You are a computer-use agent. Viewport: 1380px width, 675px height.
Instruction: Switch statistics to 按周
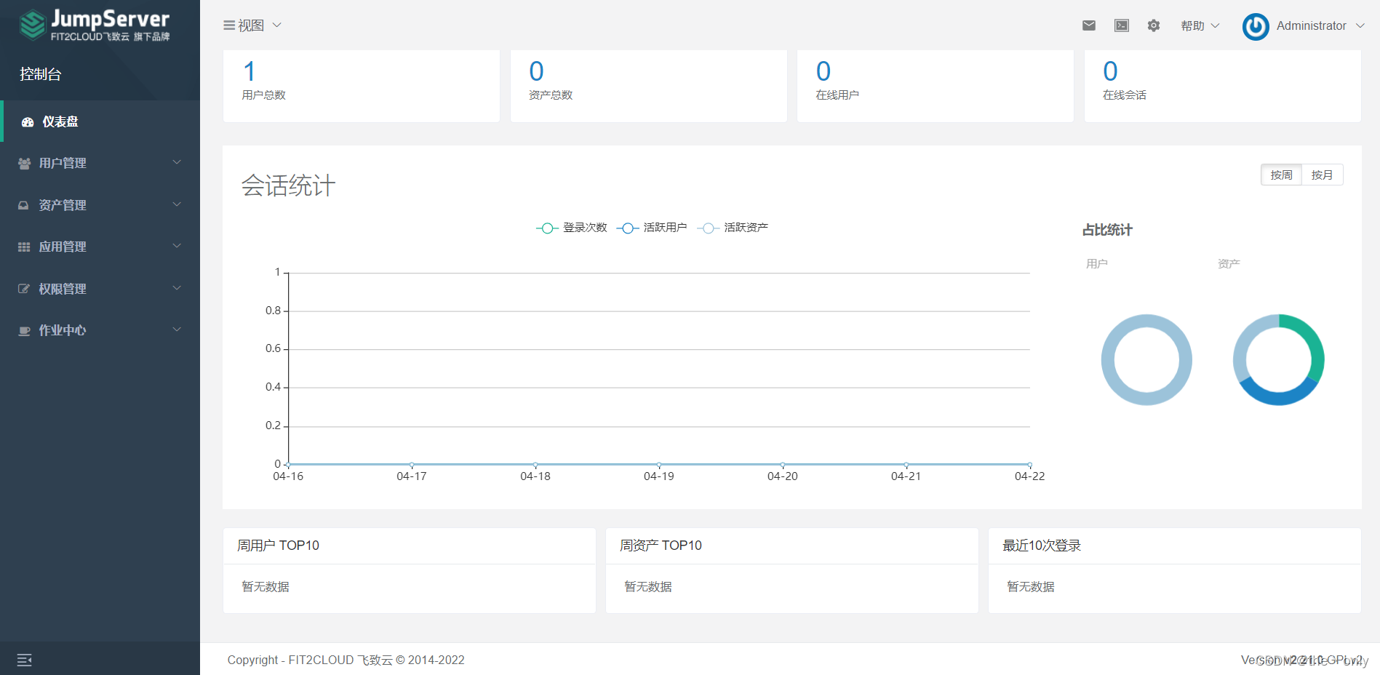point(1281,175)
